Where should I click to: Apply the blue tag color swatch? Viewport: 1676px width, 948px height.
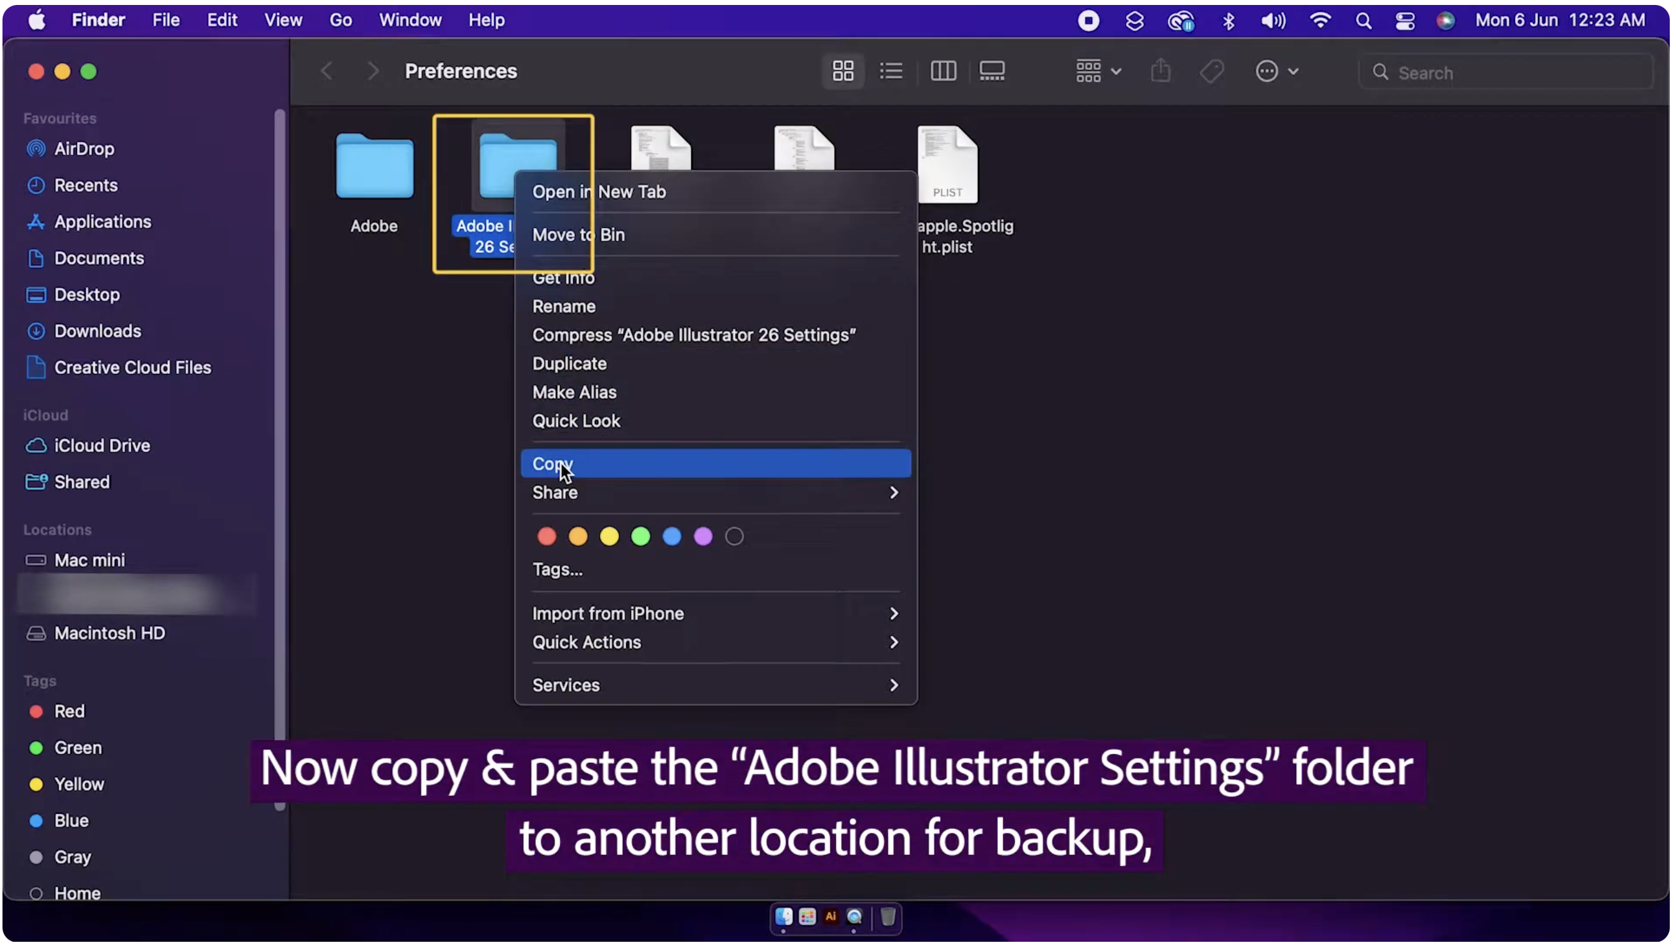(671, 536)
